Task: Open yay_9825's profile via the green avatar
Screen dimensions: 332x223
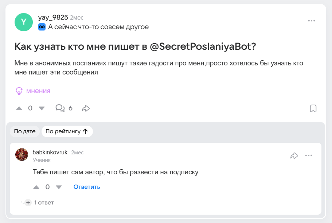Action: pyautogui.click(x=23, y=22)
